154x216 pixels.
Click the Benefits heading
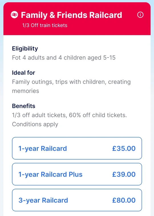[x=24, y=106]
